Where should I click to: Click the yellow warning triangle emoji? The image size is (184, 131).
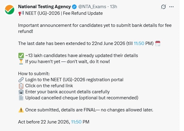point(21,110)
